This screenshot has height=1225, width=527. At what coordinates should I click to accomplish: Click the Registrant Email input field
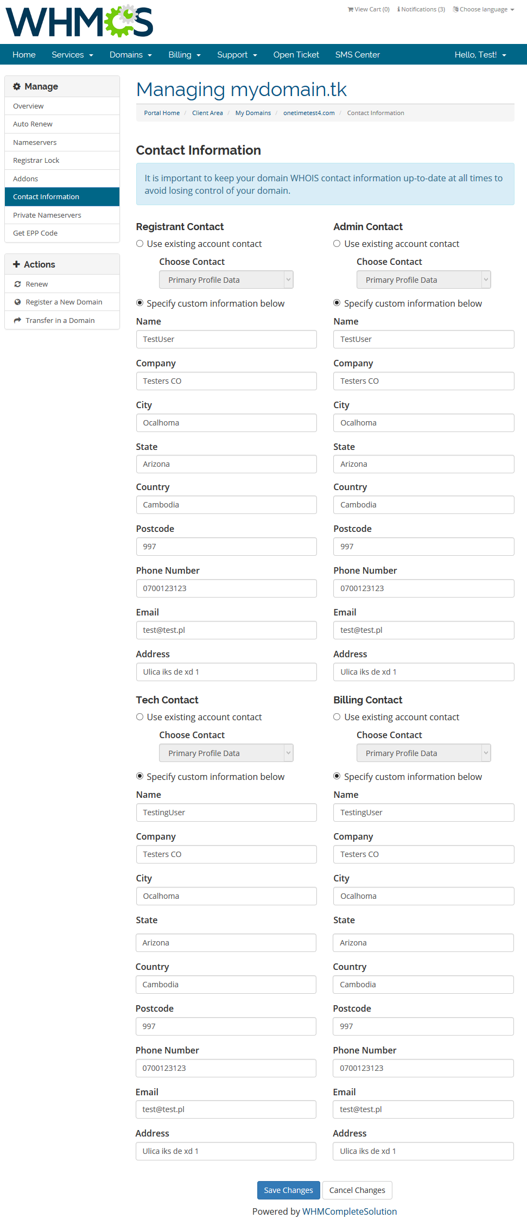[226, 630]
